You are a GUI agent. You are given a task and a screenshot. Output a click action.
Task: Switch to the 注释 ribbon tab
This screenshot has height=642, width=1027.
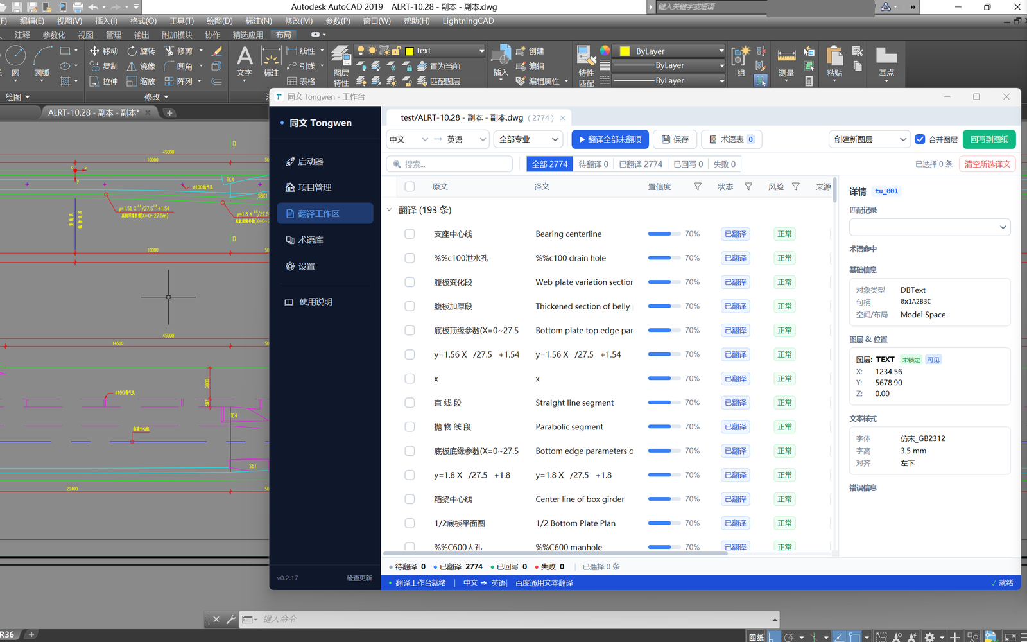(x=22, y=35)
